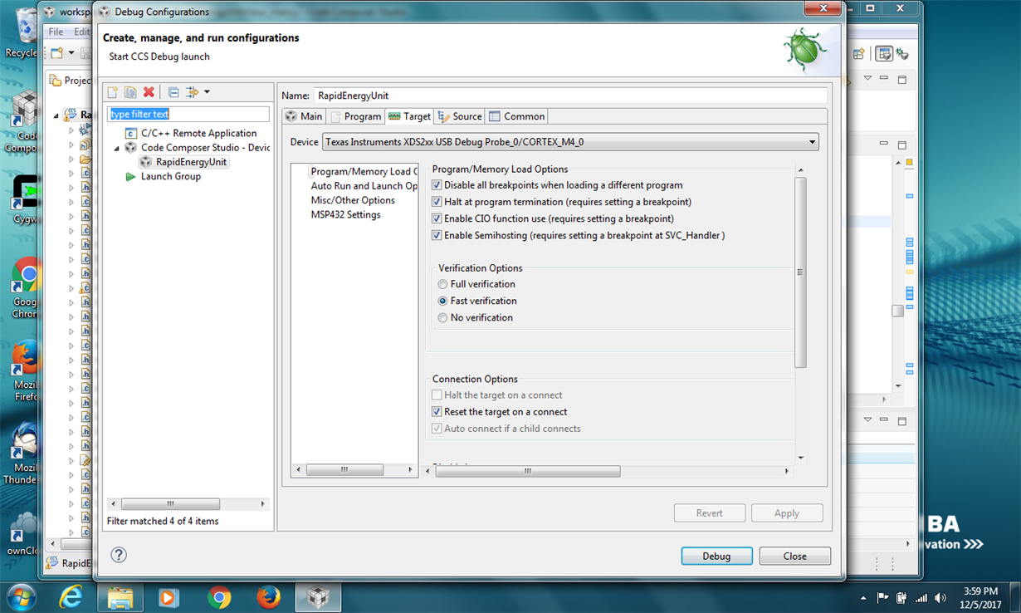Screen dimensions: 1021x613
Task: Select No verification radio button
Action: click(443, 317)
